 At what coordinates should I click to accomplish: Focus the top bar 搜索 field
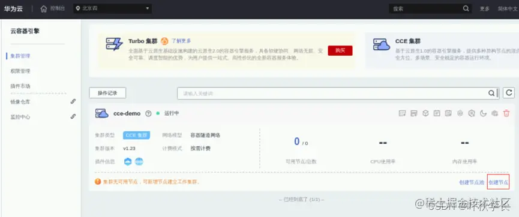point(430,8)
